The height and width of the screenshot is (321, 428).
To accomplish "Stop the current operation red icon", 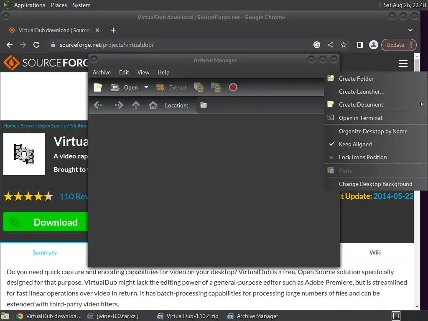I will 233,87.
